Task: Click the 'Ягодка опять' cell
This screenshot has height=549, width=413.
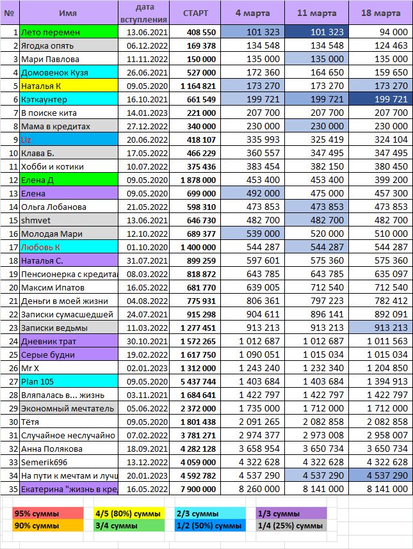Action: pyautogui.click(x=69, y=45)
